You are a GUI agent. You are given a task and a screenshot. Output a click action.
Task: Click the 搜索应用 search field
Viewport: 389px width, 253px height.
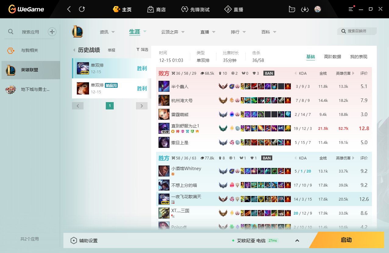(30, 32)
